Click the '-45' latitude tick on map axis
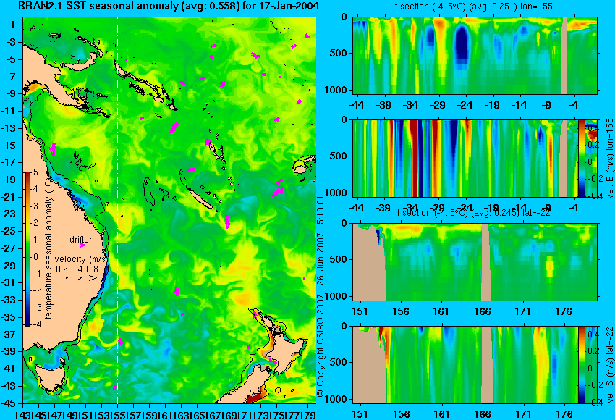This screenshot has height=420, width=615. [x=9, y=403]
